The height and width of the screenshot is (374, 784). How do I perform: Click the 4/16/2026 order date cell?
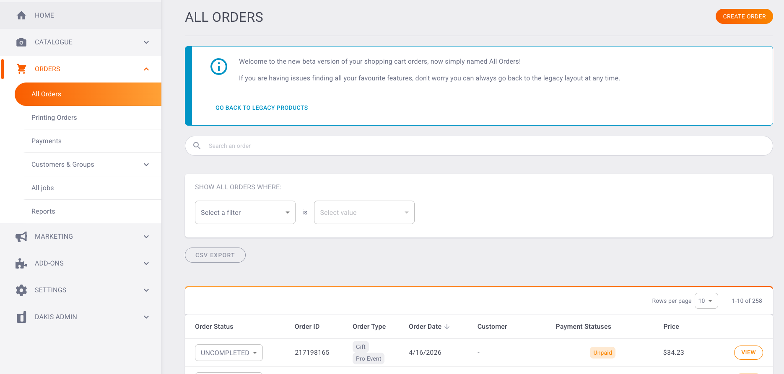tap(425, 353)
